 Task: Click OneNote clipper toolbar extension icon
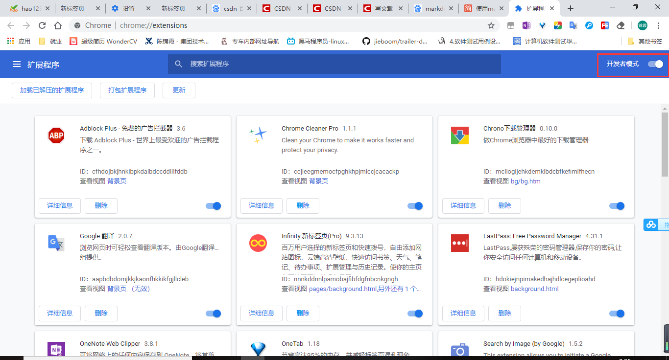tap(526, 25)
